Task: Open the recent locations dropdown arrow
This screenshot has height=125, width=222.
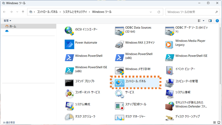Action: click(17, 12)
